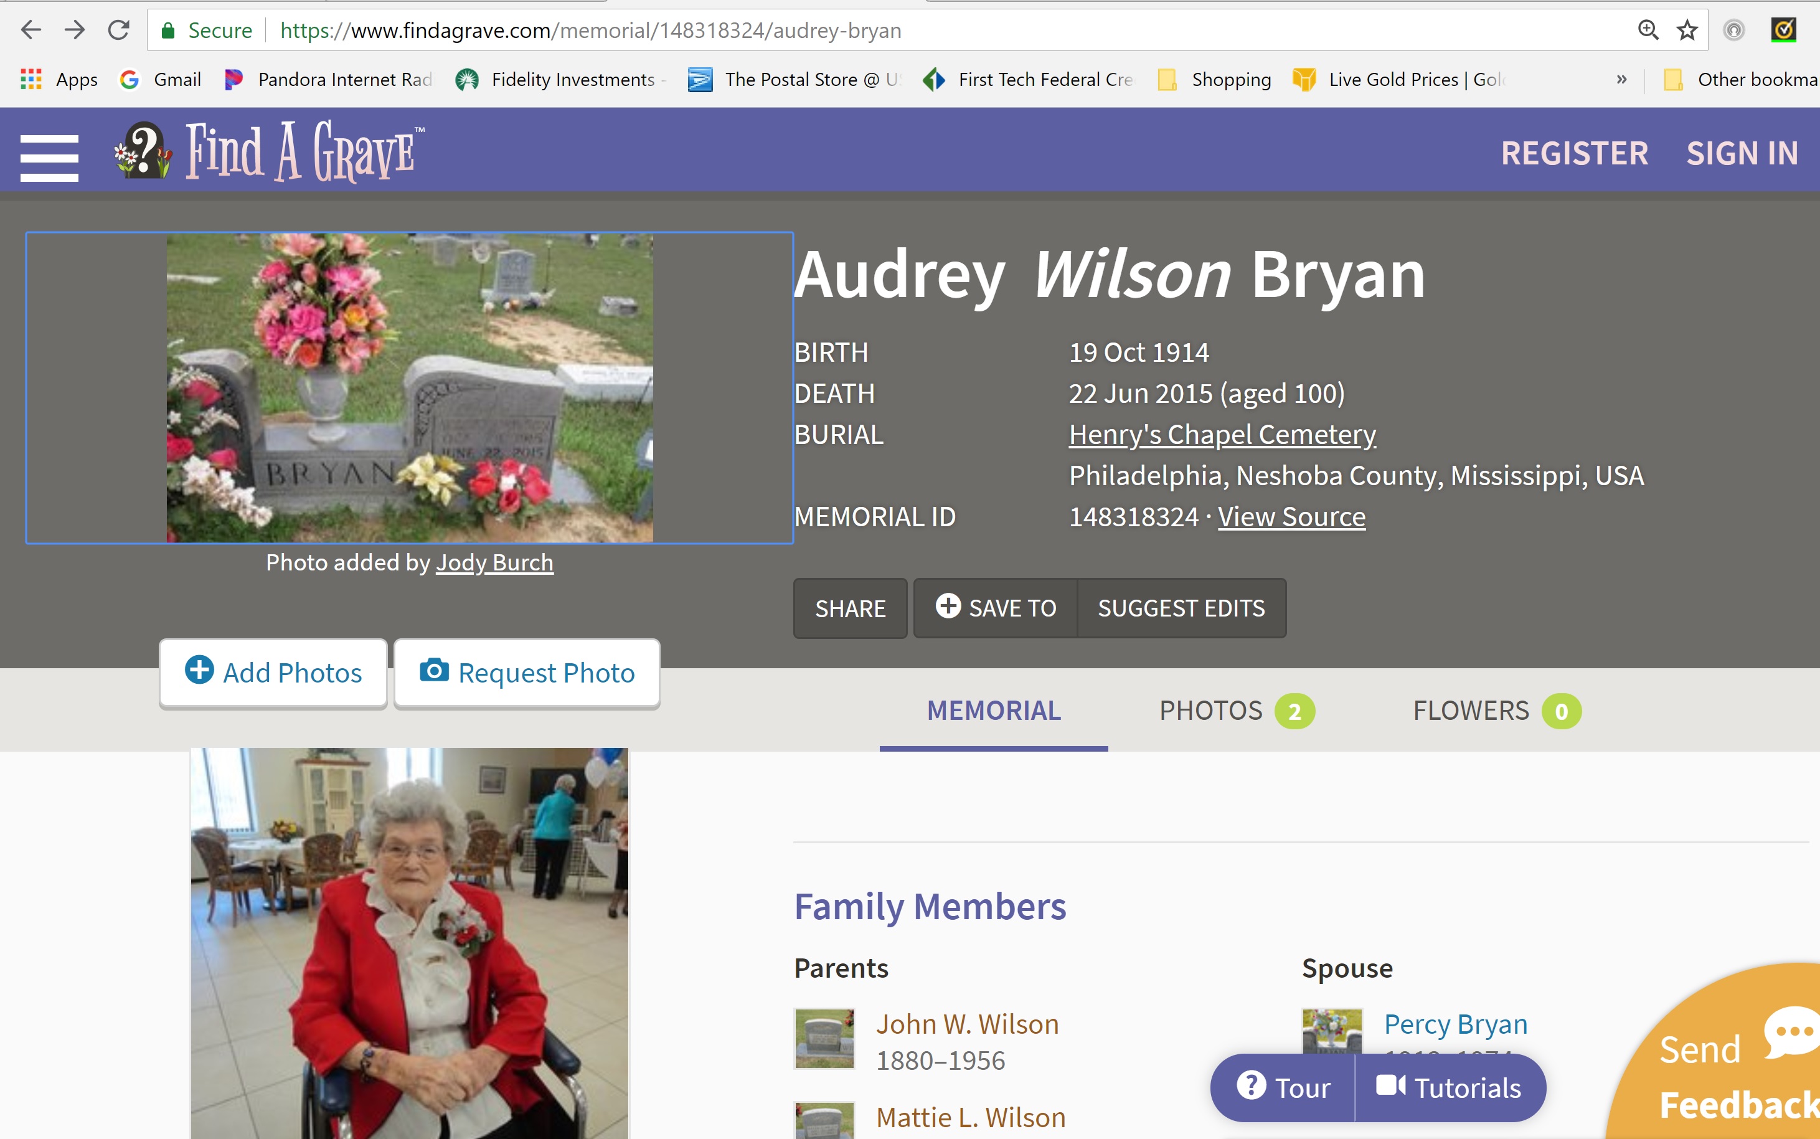Click the green secure padlock icon
1820x1139 pixels.
pos(168,31)
